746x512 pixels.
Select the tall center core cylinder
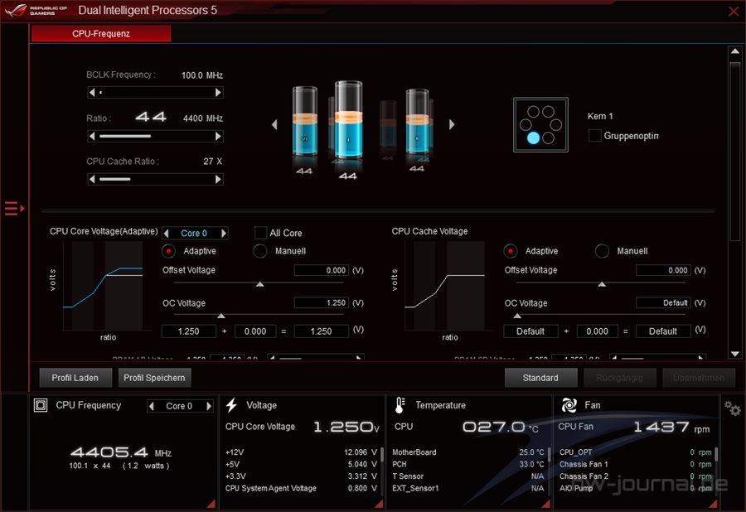point(348,119)
